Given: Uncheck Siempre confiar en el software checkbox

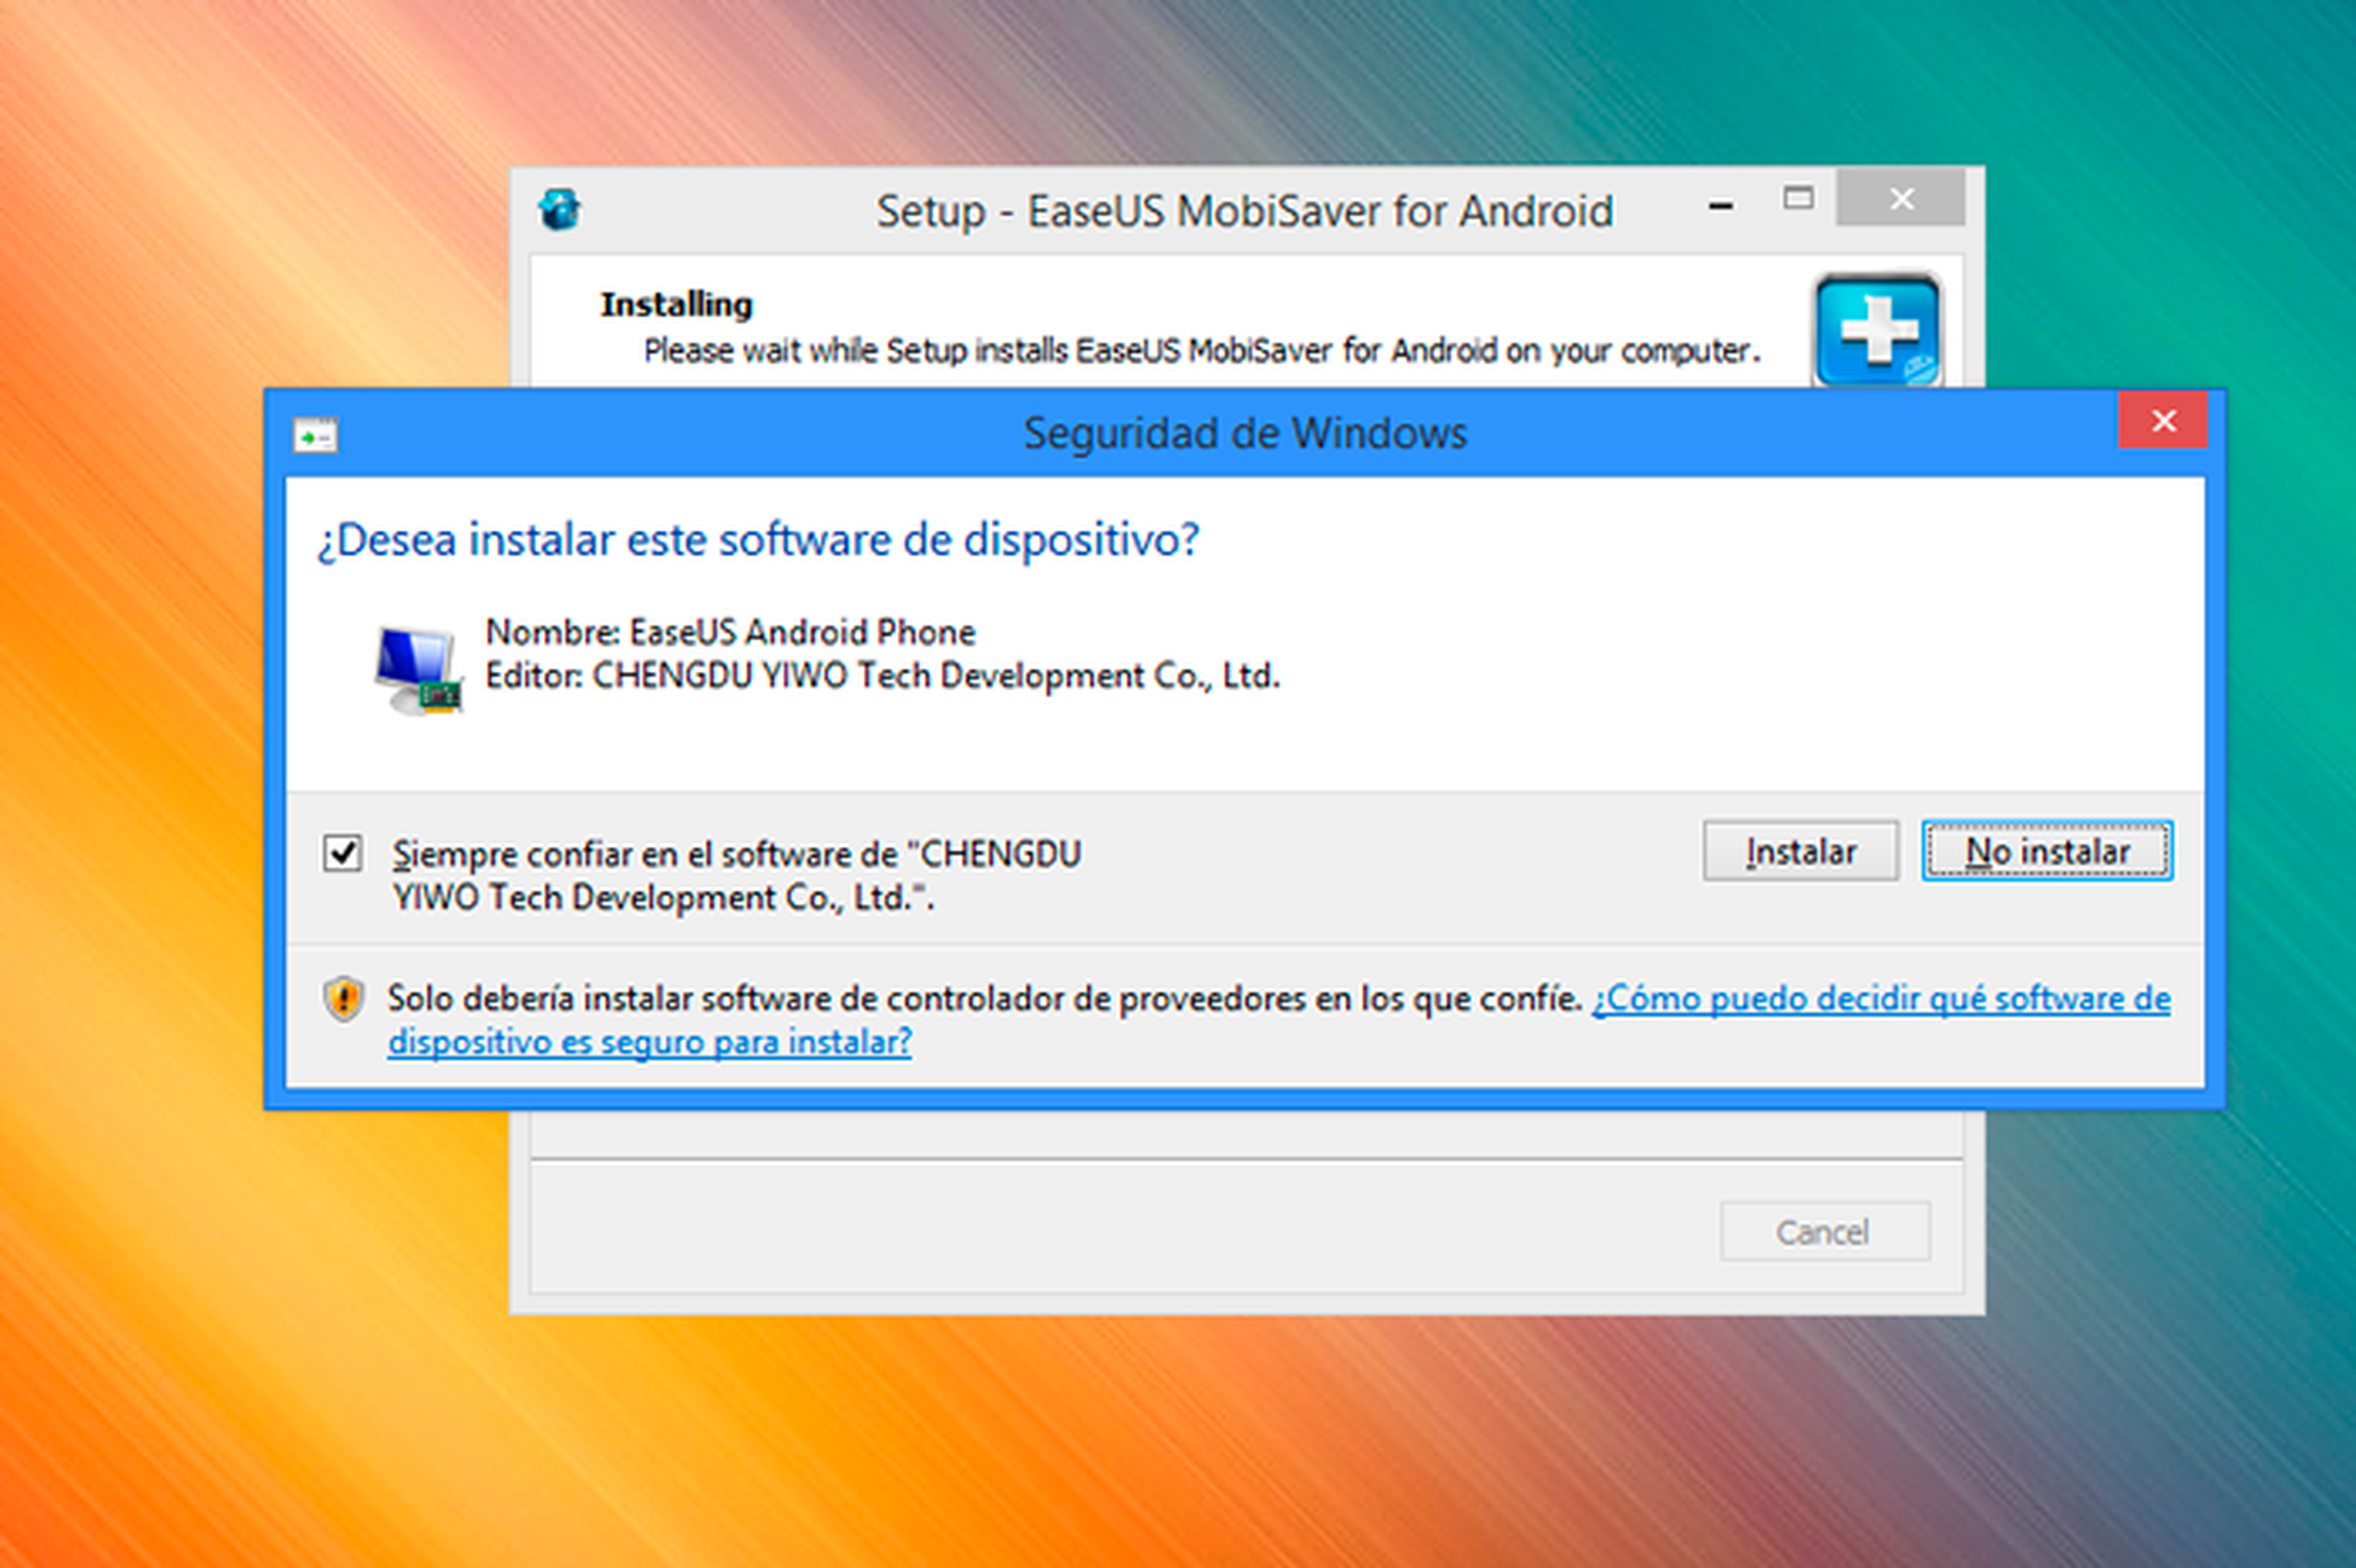Looking at the screenshot, I should click(342, 853).
